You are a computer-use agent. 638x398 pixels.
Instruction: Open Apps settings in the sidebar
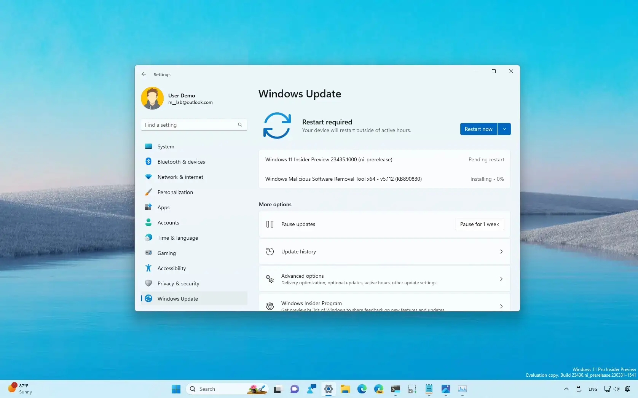[x=194, y=207]
